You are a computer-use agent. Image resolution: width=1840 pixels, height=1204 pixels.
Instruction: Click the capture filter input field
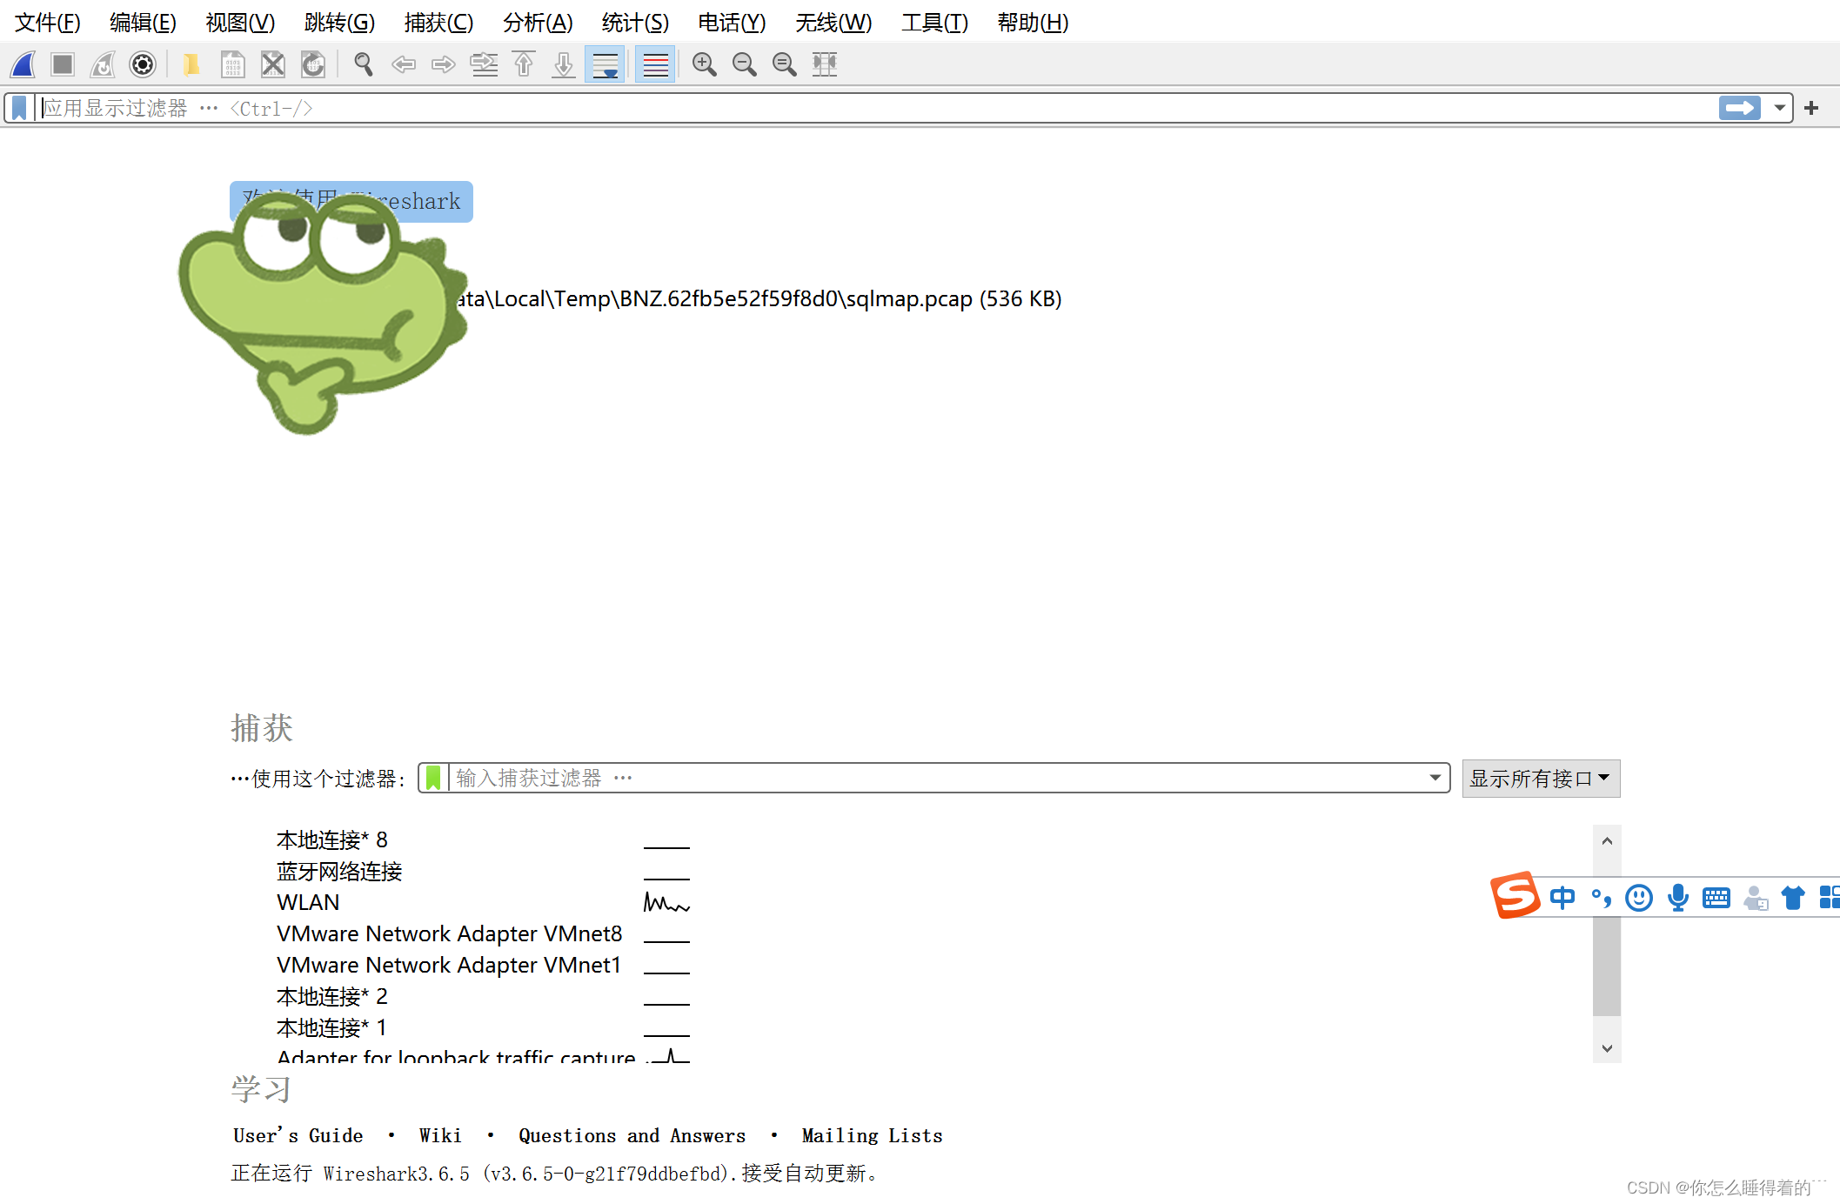point(937,778)
